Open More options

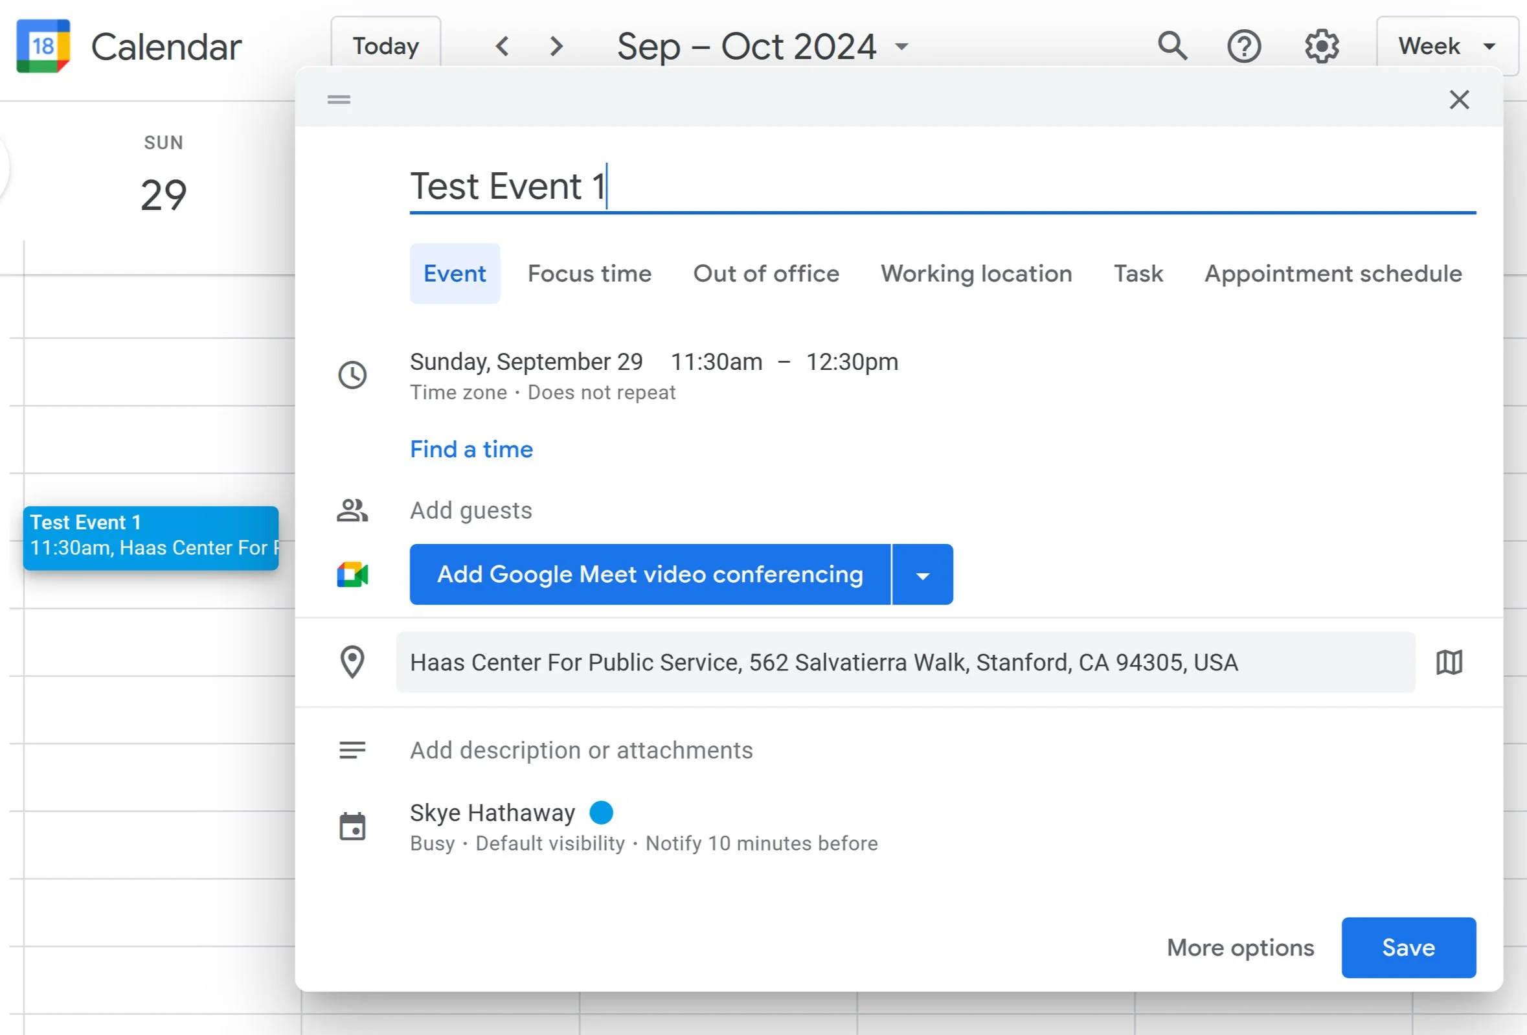[x=1240, y=948]
